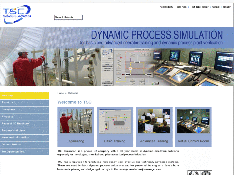Click the Virtual Control Room caption link
Screen dimensions: 234x175
[193, 141]
